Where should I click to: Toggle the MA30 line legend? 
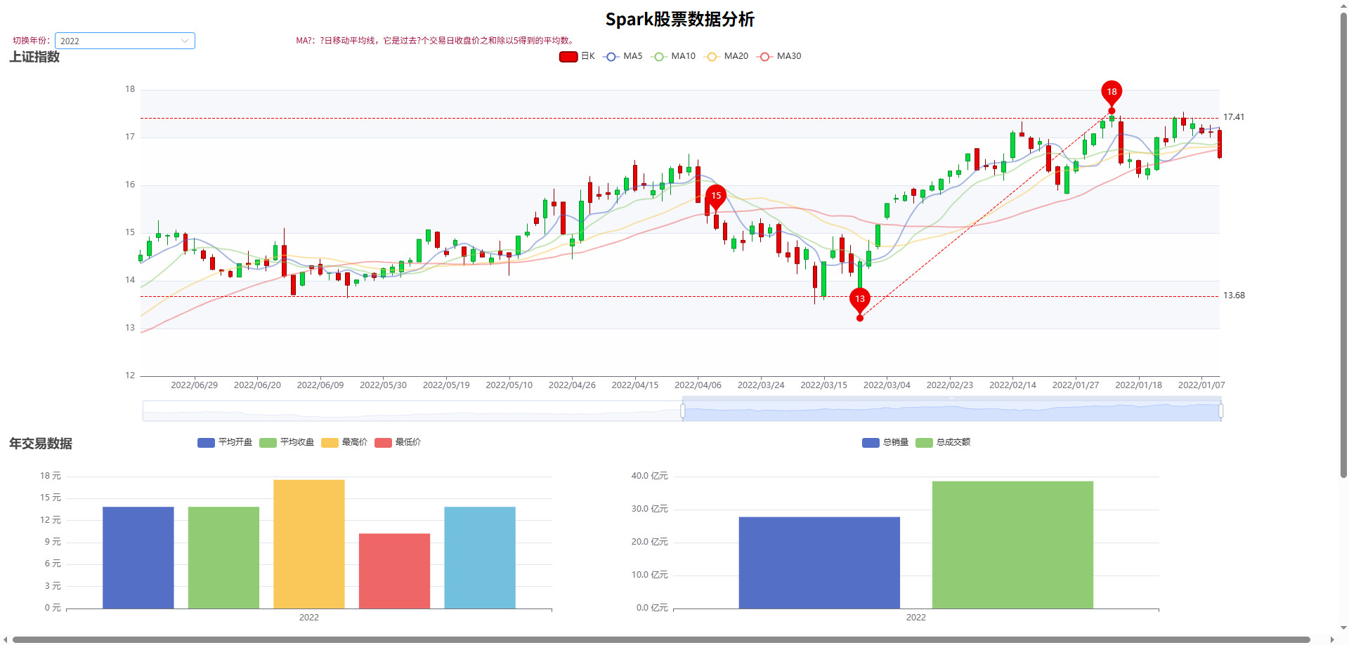[778, 56]
